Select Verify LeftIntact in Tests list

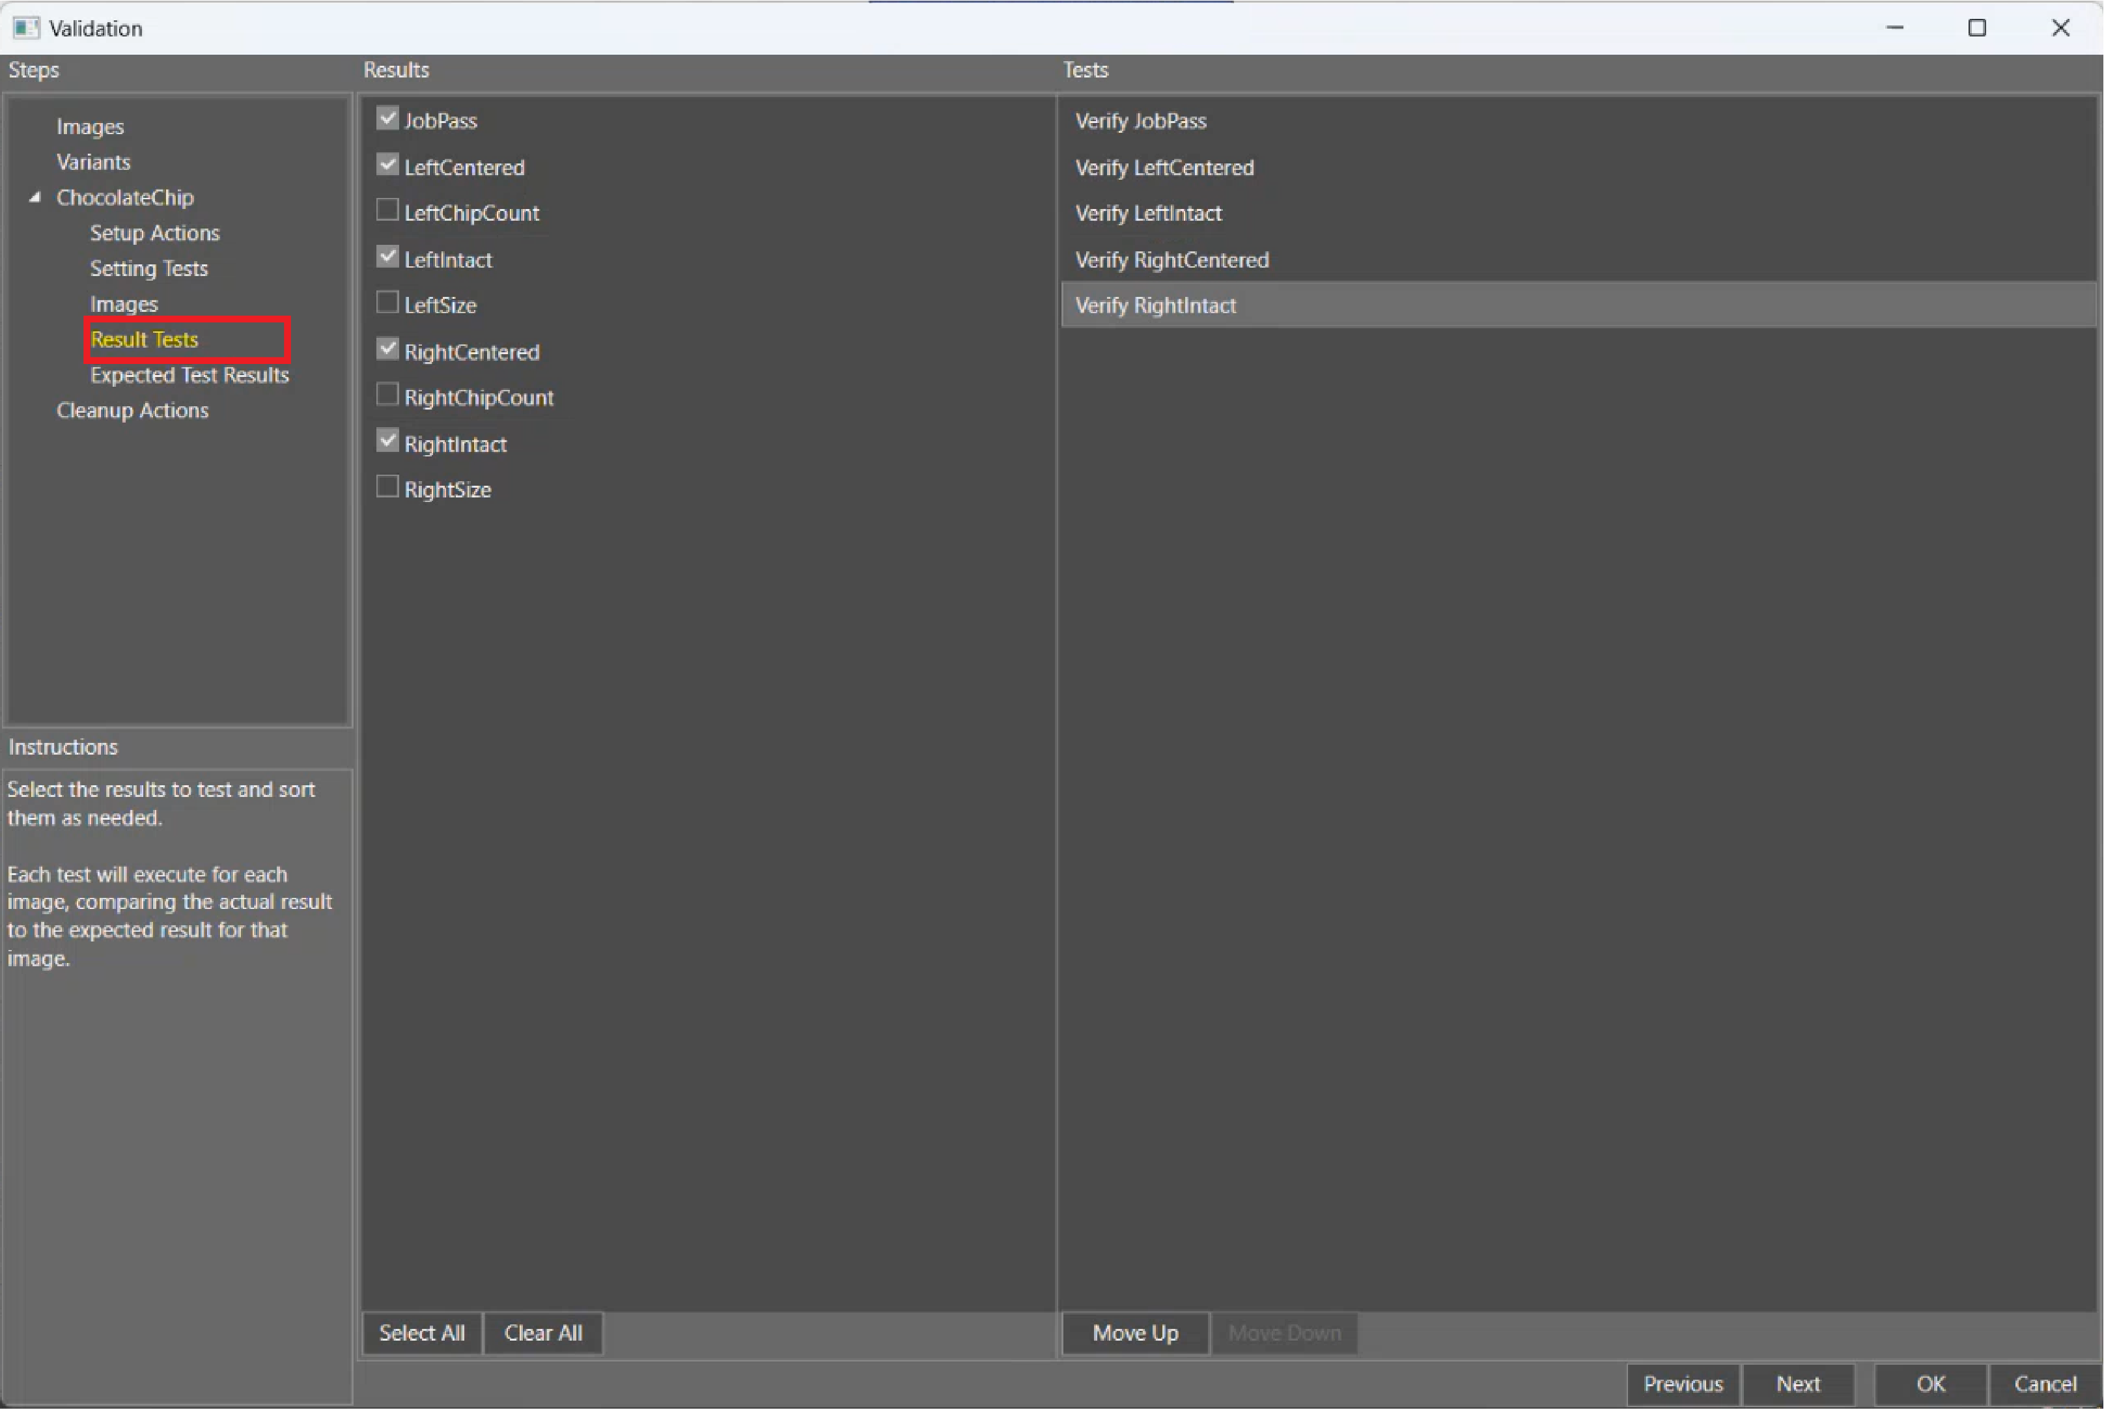coord(1147,214)
